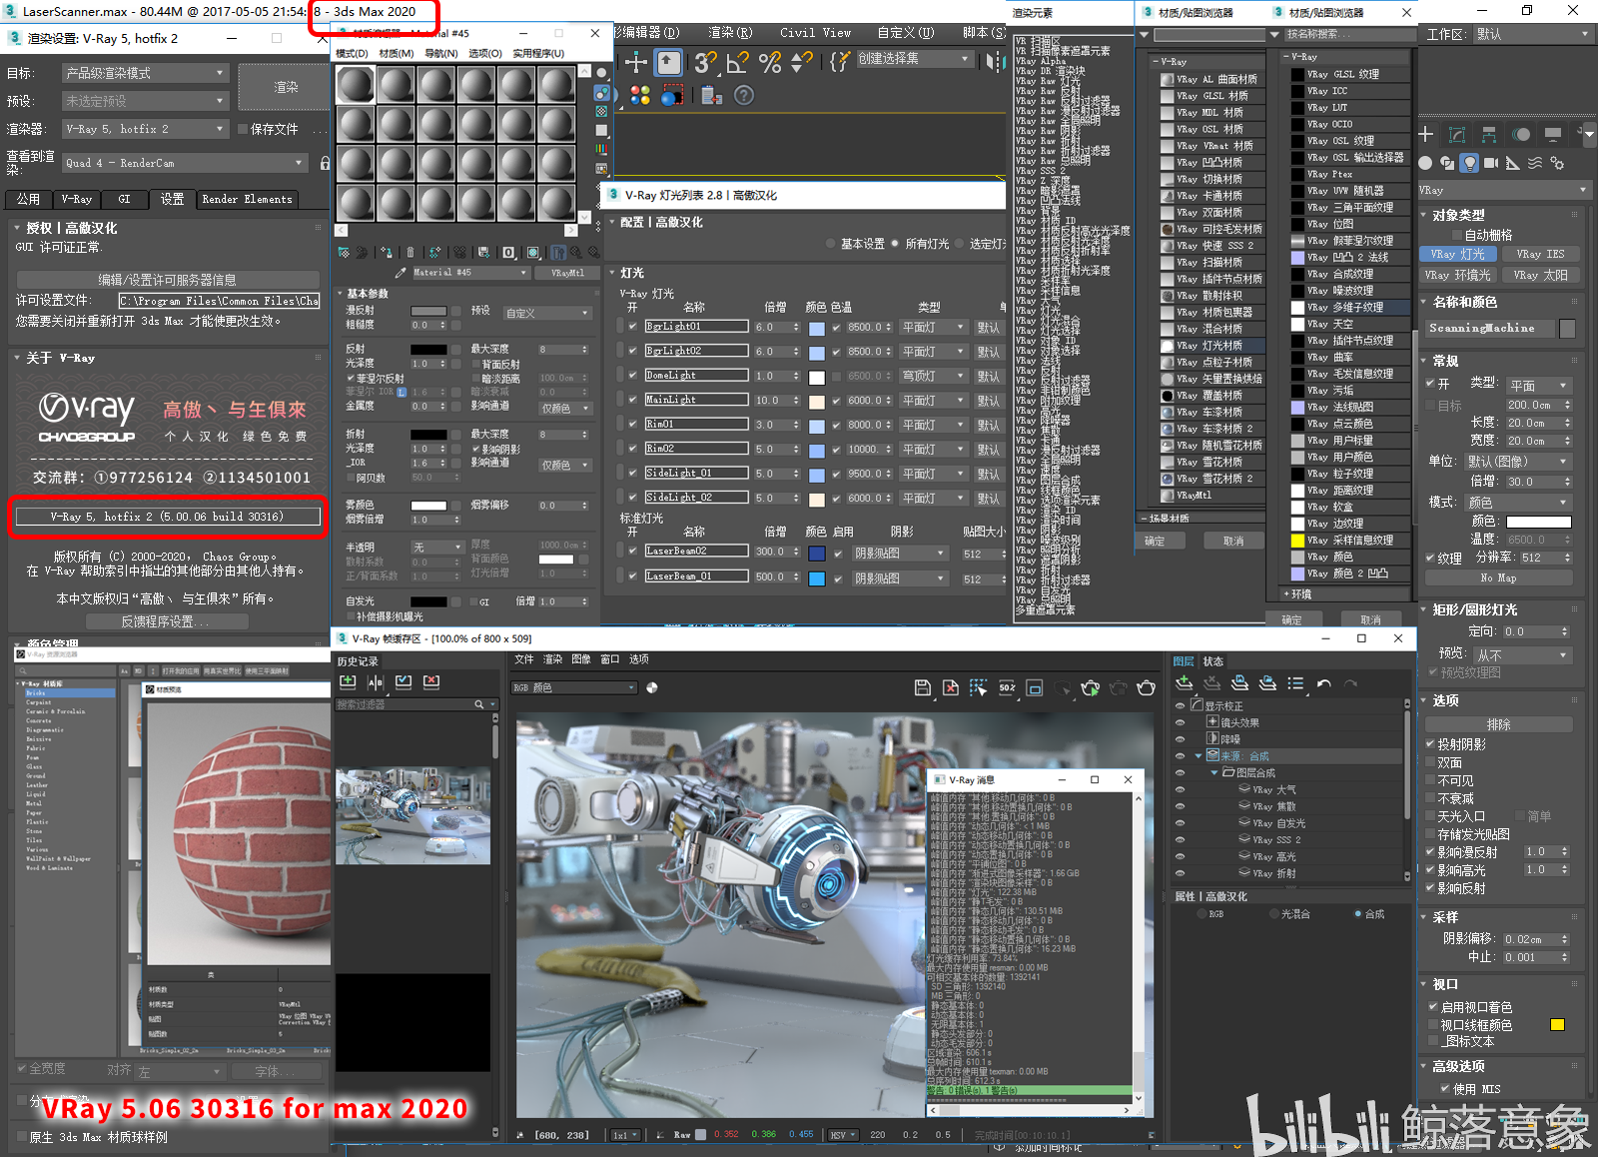Click the render history thumbnail in frame buffer

413,815
